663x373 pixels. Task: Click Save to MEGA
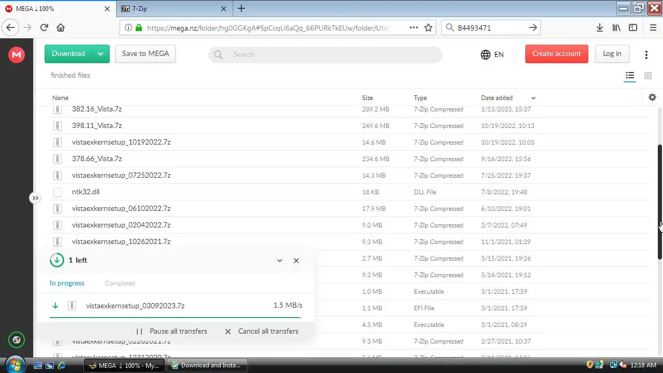pyautogui.click(x=146, y=54)
